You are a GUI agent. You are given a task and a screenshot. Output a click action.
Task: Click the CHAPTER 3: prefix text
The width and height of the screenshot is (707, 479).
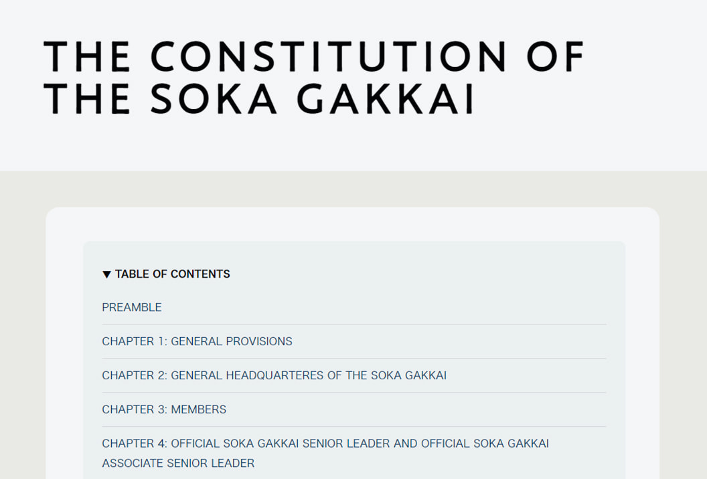point(134,409)
